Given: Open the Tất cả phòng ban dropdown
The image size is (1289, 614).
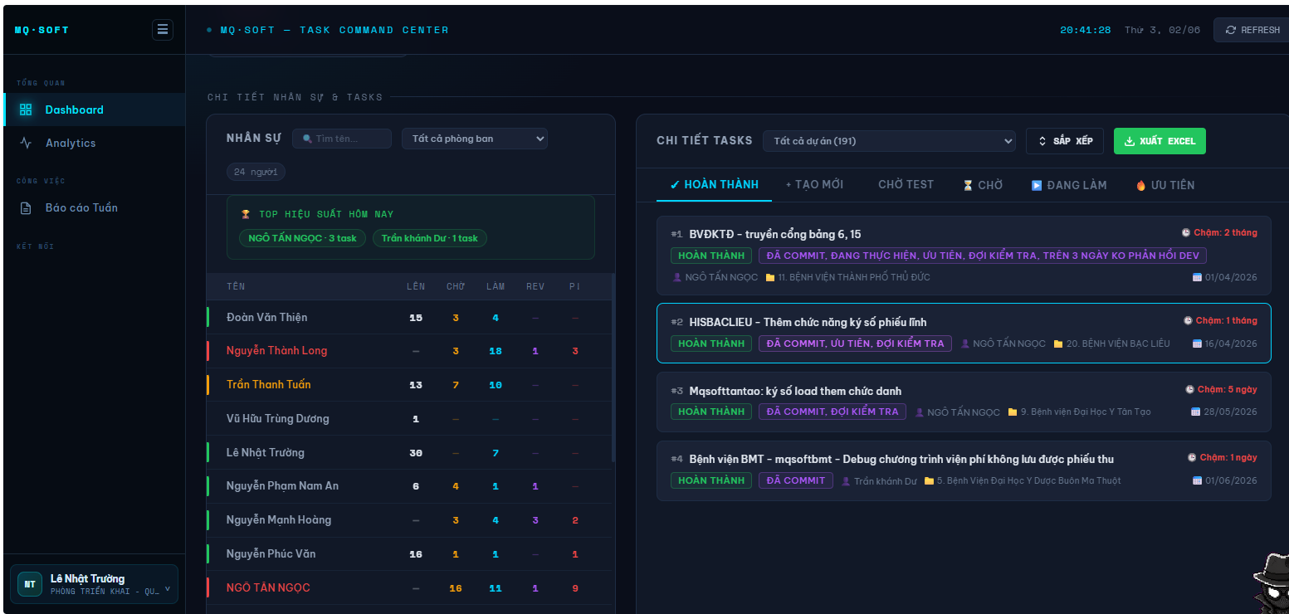Looking at the screenshot, I should click(x=475, y=139).
